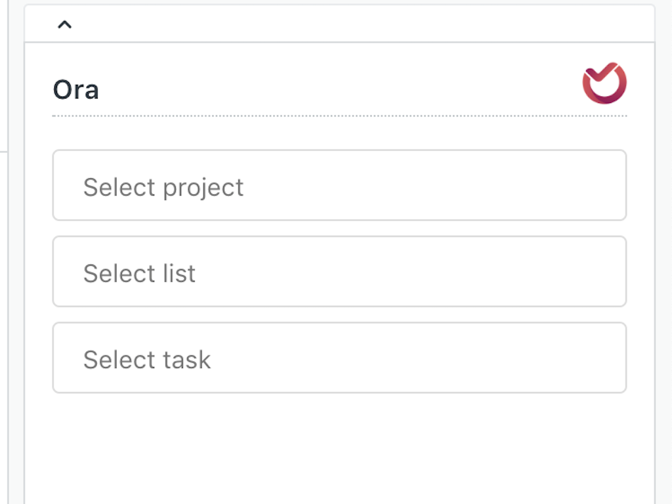Open the Select task dropdown
The width and height of the screenshot is (672, 504).
pyautogui.click(x=339, y=358)
